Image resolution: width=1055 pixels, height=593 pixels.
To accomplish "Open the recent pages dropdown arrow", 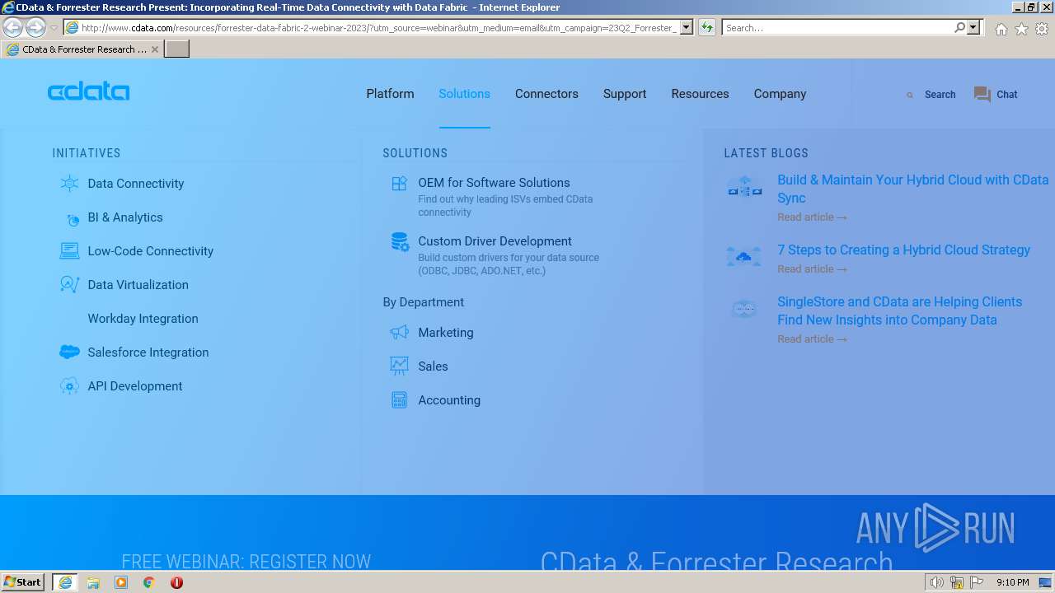I will 54,28.
